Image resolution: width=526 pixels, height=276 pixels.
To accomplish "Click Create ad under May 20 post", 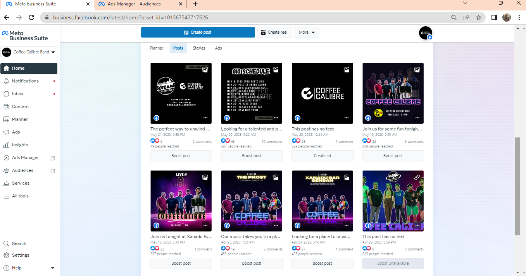I will click(322, 156).
